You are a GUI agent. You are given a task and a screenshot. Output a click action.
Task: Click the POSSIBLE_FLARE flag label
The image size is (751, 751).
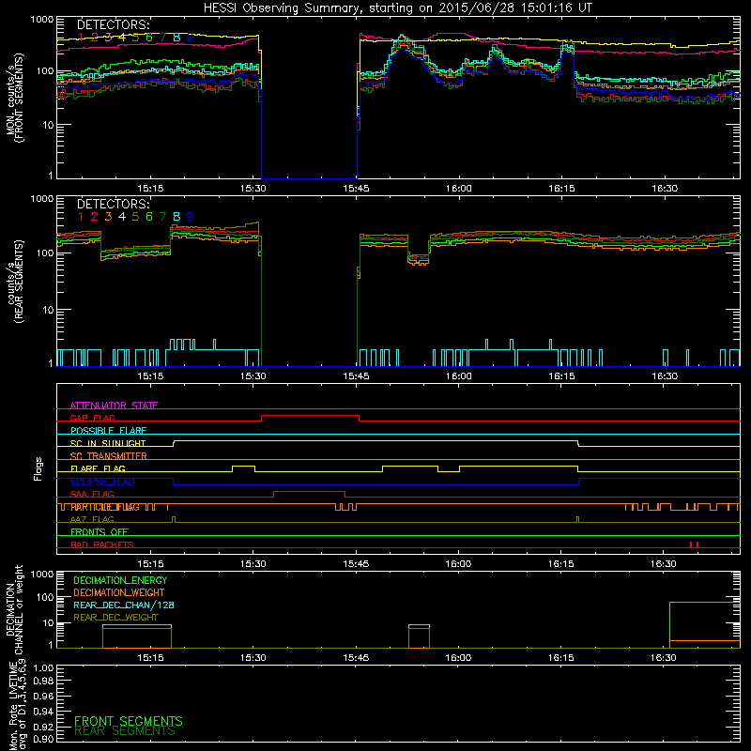tap(108, 431)
